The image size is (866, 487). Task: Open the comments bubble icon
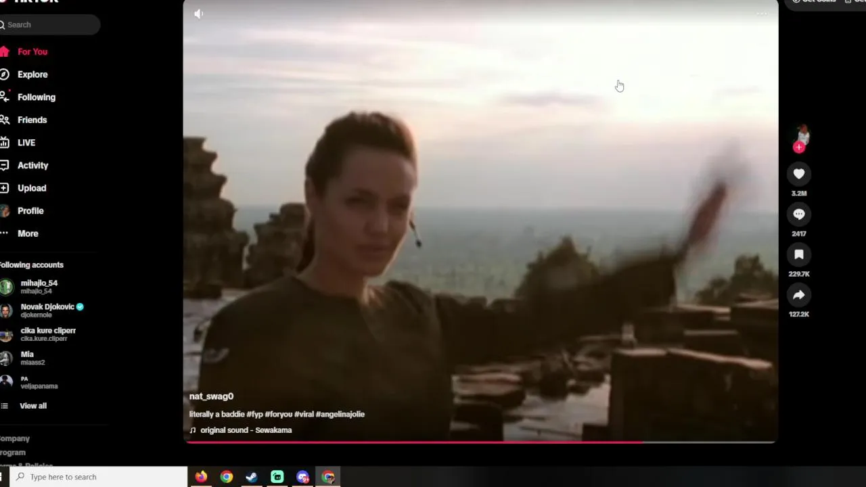point(799,214)
